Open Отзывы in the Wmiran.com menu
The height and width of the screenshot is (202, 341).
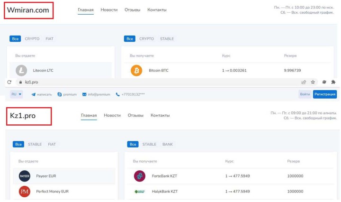[x=133, y=10]
